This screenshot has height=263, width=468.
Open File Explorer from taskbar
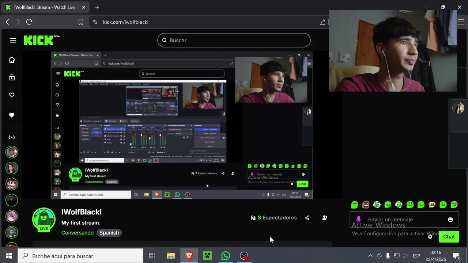[x=171, y=256]
